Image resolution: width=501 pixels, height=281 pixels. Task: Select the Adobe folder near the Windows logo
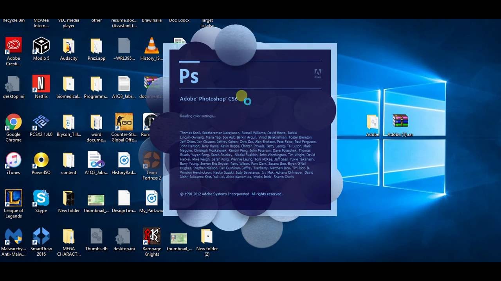tap(373, 122)
